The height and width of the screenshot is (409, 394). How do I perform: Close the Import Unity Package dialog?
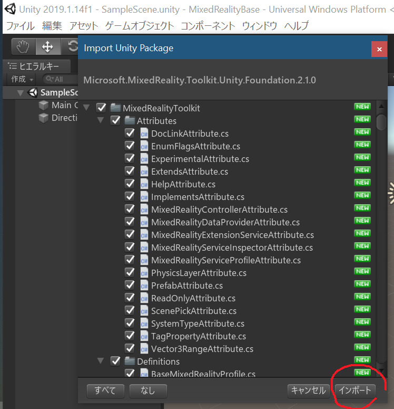pyautogui.click(x=379, y=49)
